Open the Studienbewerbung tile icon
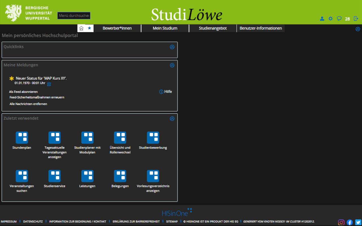Viewport: 362px width, 226px height. pos(153,138)
